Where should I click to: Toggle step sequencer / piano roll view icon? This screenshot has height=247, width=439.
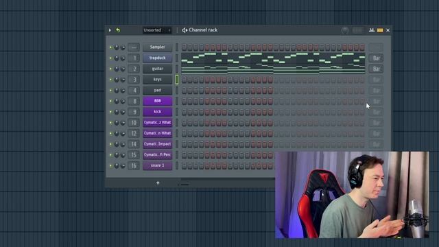click(x=380, y=30)
